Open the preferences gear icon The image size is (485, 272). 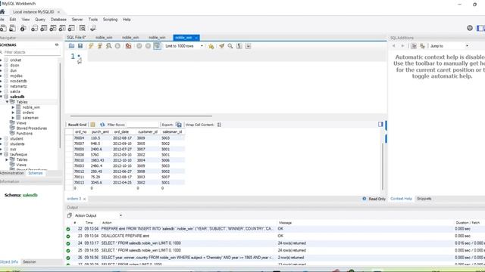point(470,28)
